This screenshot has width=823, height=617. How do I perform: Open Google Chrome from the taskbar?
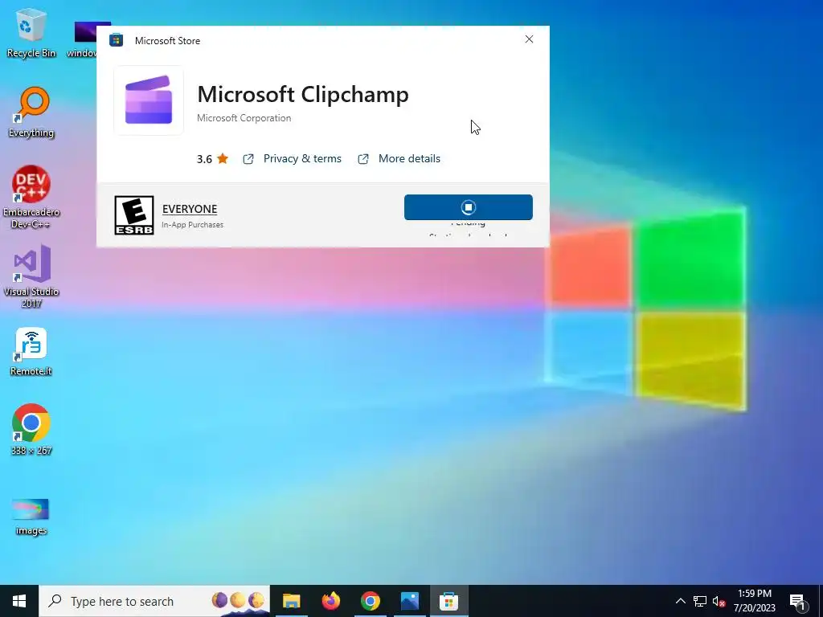click(370, 601)
